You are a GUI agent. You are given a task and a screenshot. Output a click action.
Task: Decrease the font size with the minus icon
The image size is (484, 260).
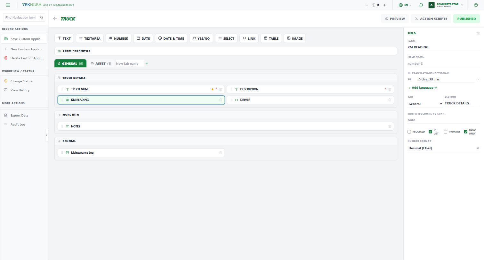pyautogui.click(x=367, y=5)
